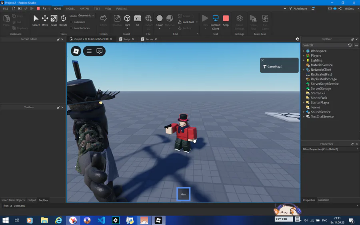
Task: Switch to the MODEL ribbon tab
Action: (x=70, y=8)
